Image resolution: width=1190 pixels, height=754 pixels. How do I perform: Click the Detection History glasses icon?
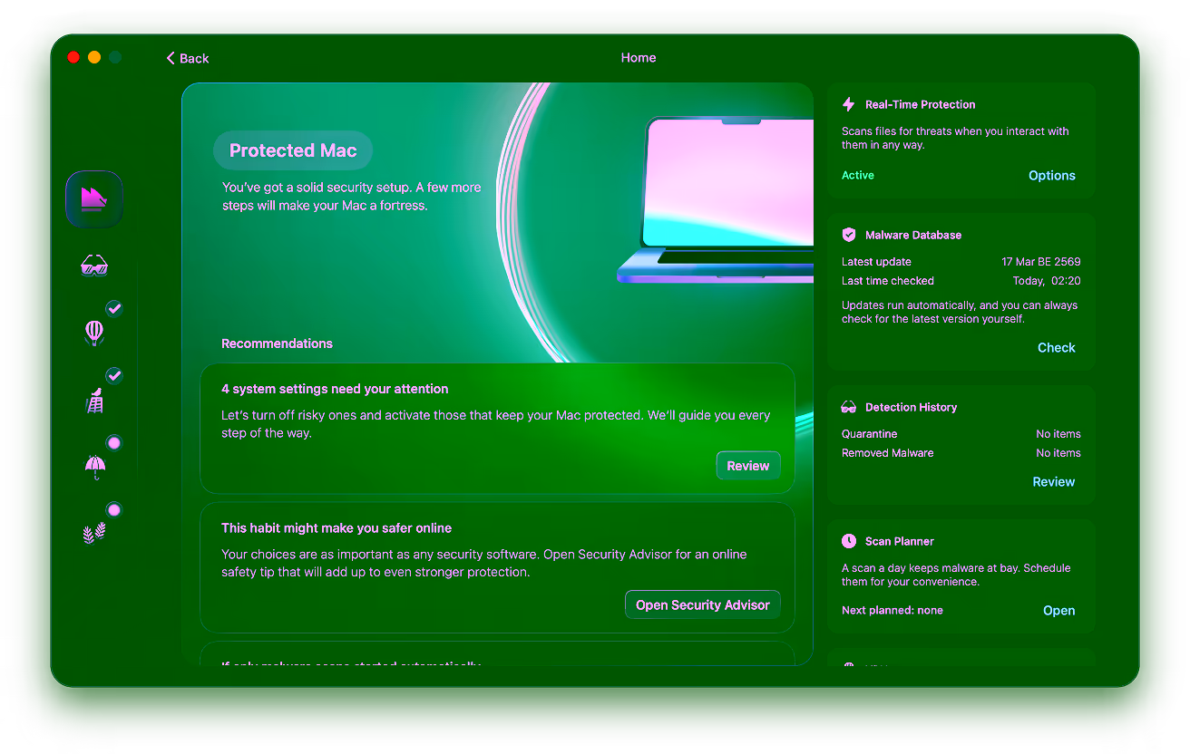[x=849, y=407]
